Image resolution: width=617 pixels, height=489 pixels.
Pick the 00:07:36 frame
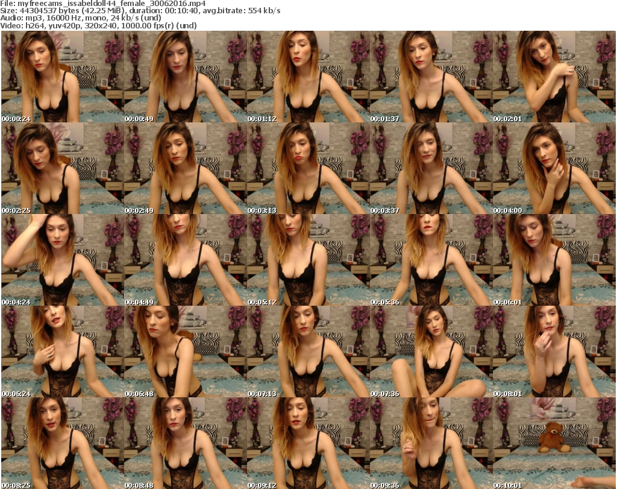click(x=431, y=352)
